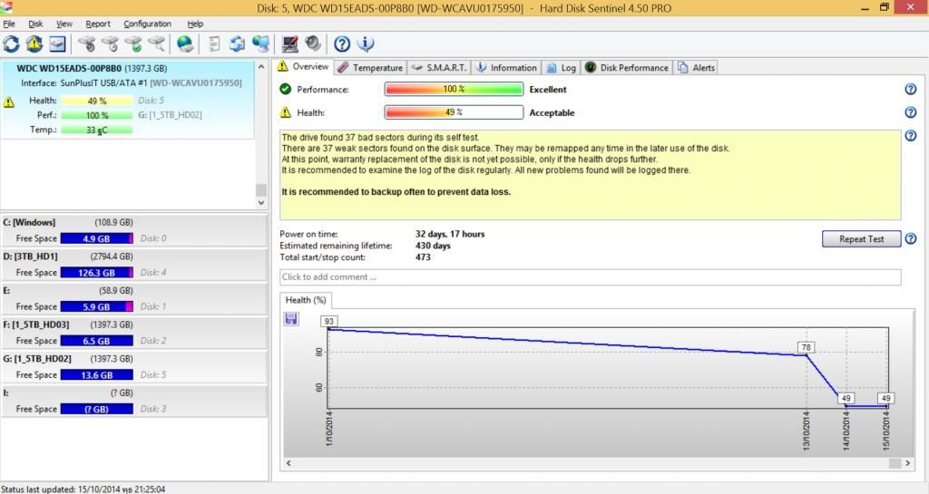This screenshot has height=494, width=929.
Task: Select WDC WD15EADS-00P8B0 disk entry
Action: [128, 99]
